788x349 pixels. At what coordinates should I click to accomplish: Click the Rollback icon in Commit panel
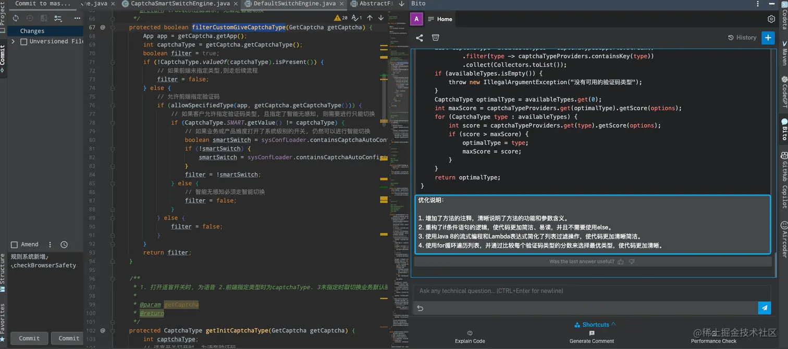click(30, 18)
